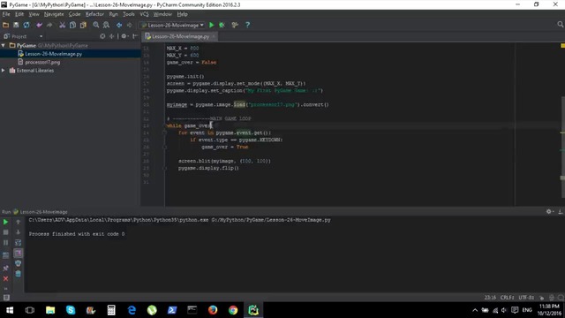
Task: Click the Find magnifier icon
Action: coord(96,25)
